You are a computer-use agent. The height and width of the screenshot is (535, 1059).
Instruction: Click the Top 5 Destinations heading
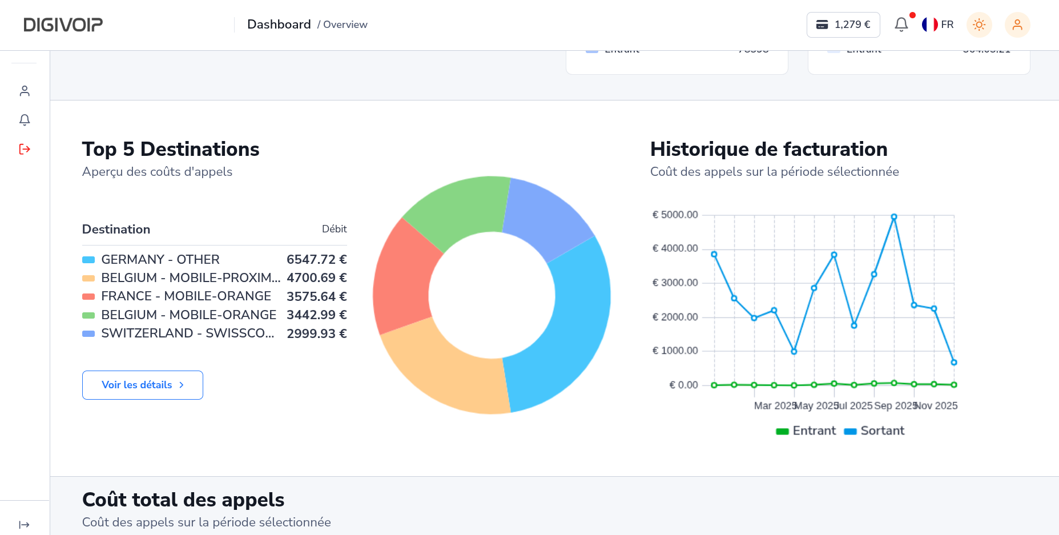coord(171,149)
